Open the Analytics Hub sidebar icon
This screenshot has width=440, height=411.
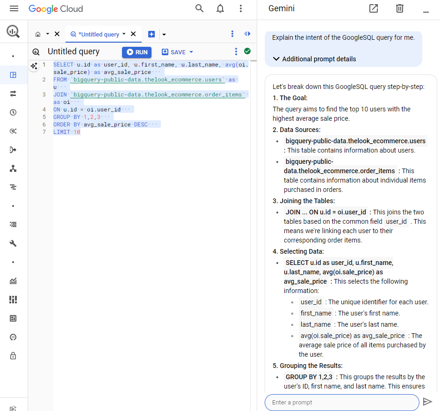coord(13,131)
